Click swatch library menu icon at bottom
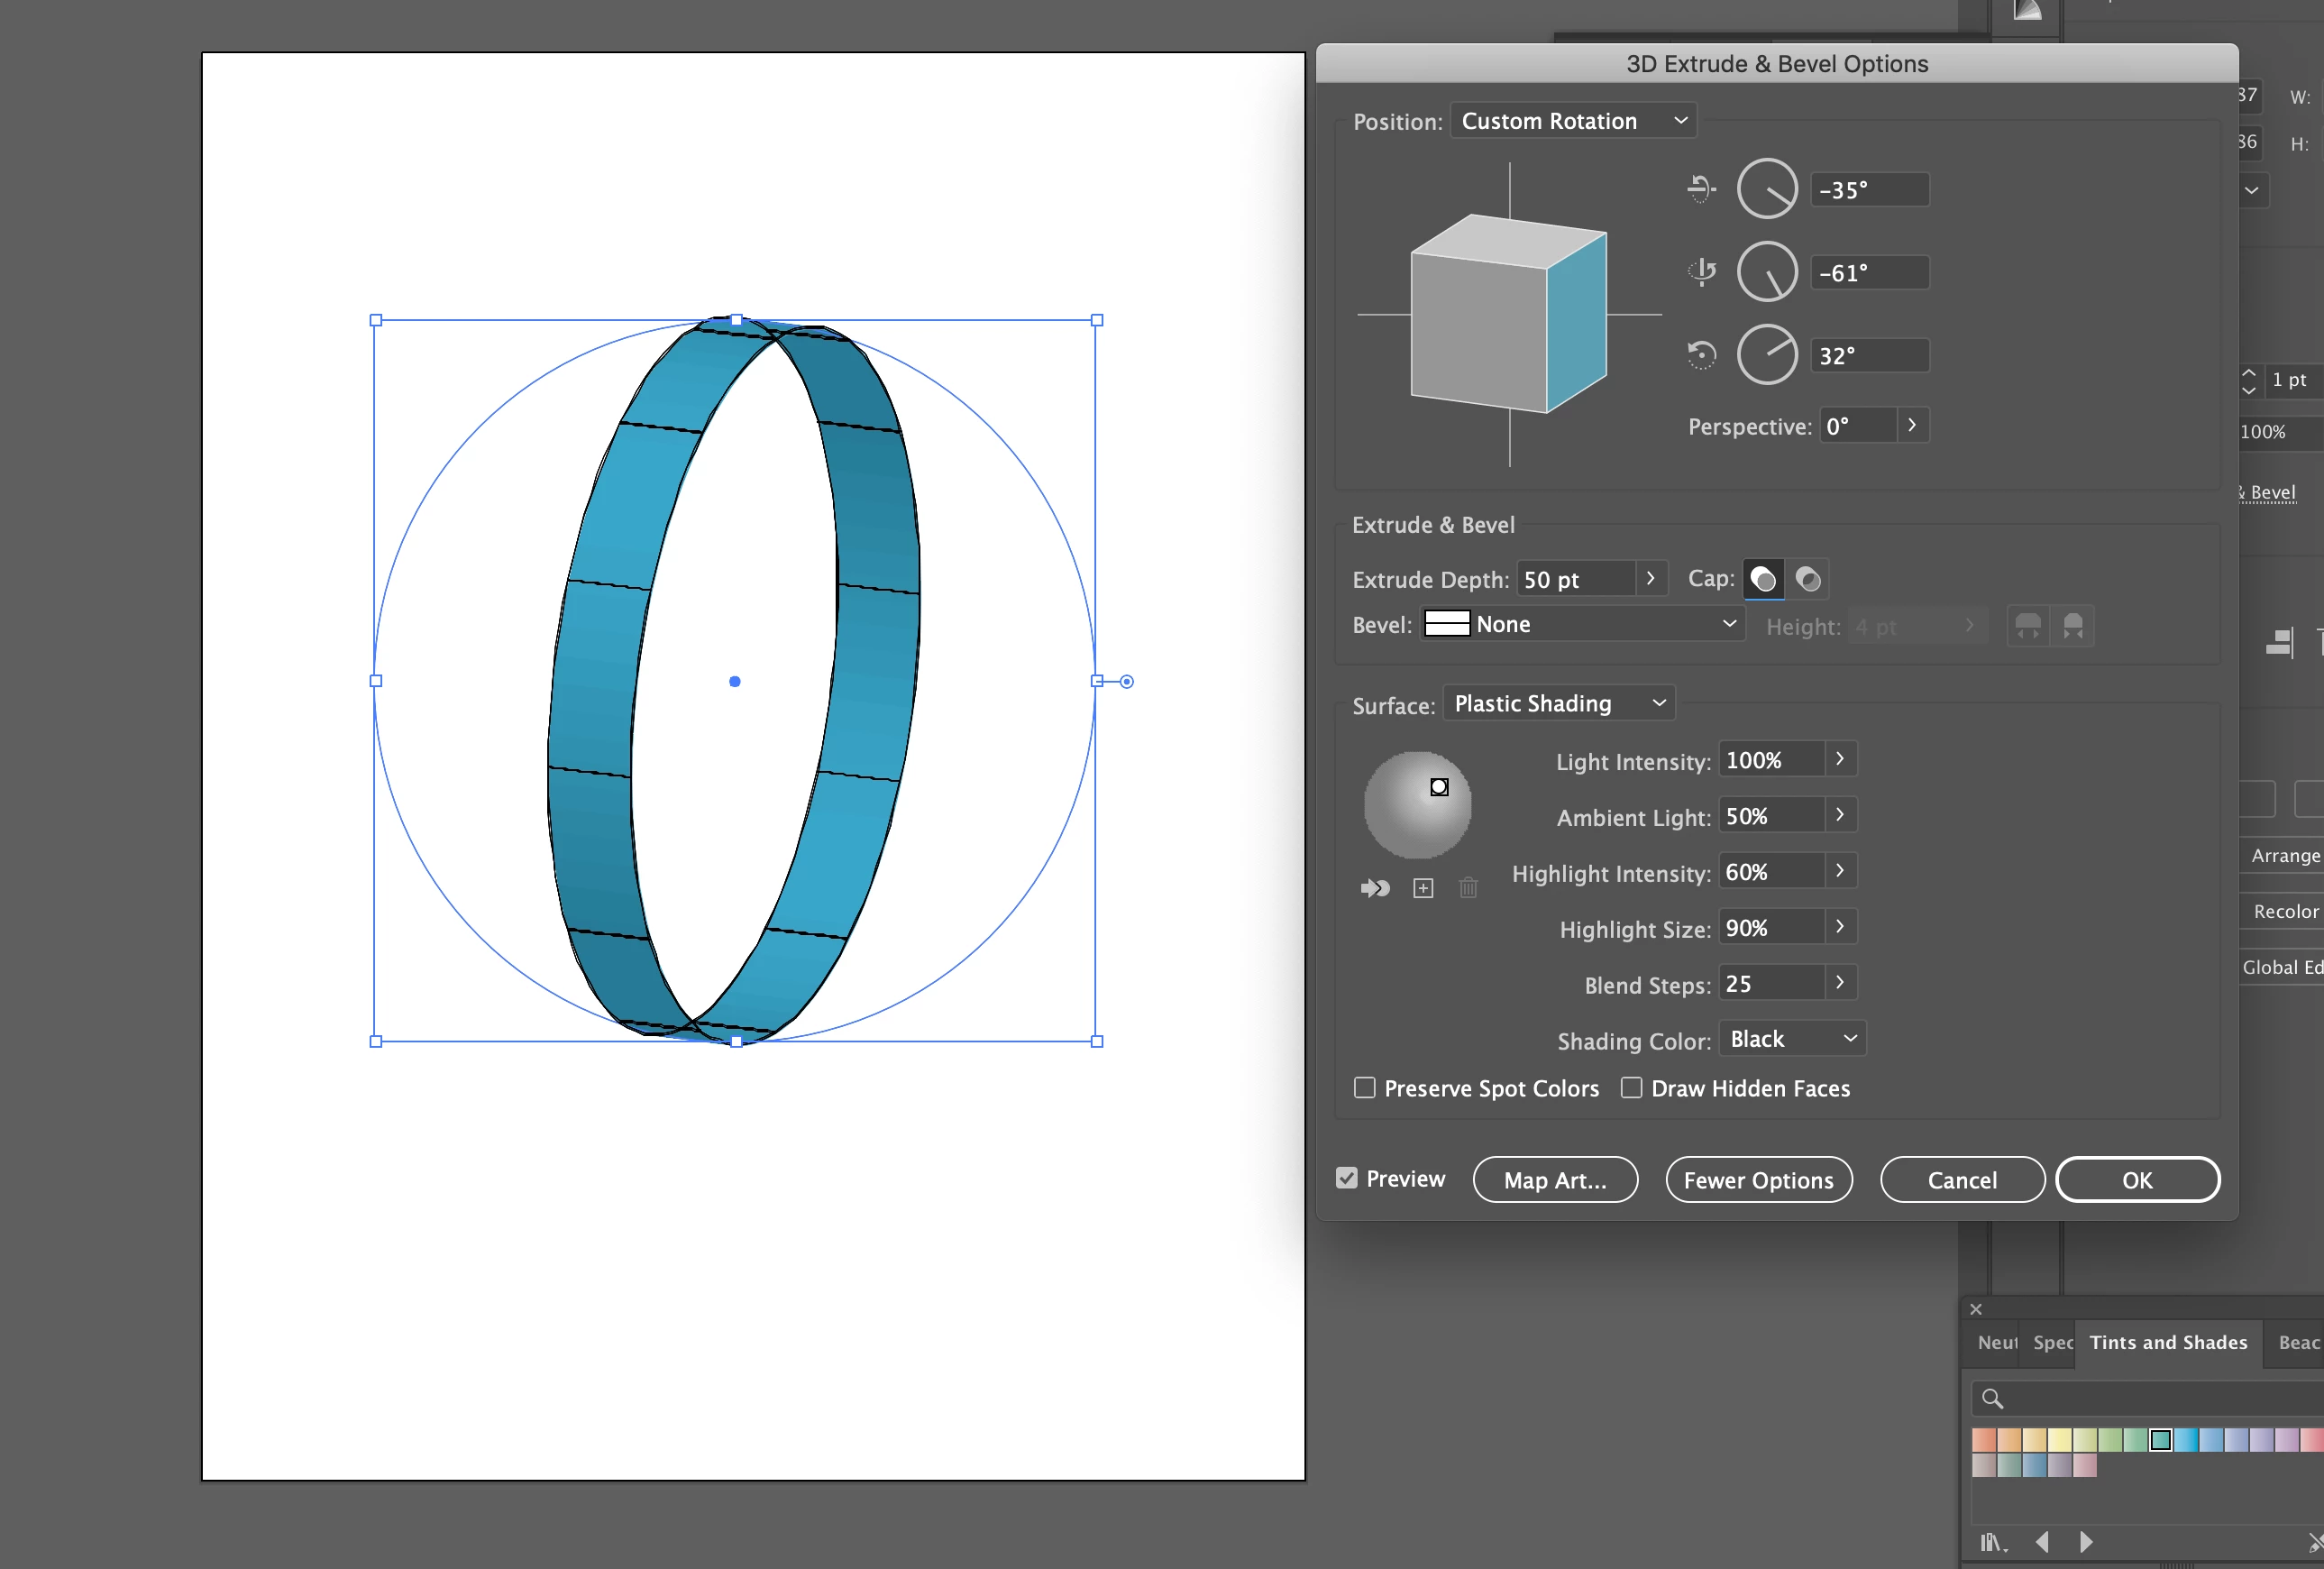Image resolution: width=2324 pixels, height=1569 pixels. [x=1992, y=1542]
